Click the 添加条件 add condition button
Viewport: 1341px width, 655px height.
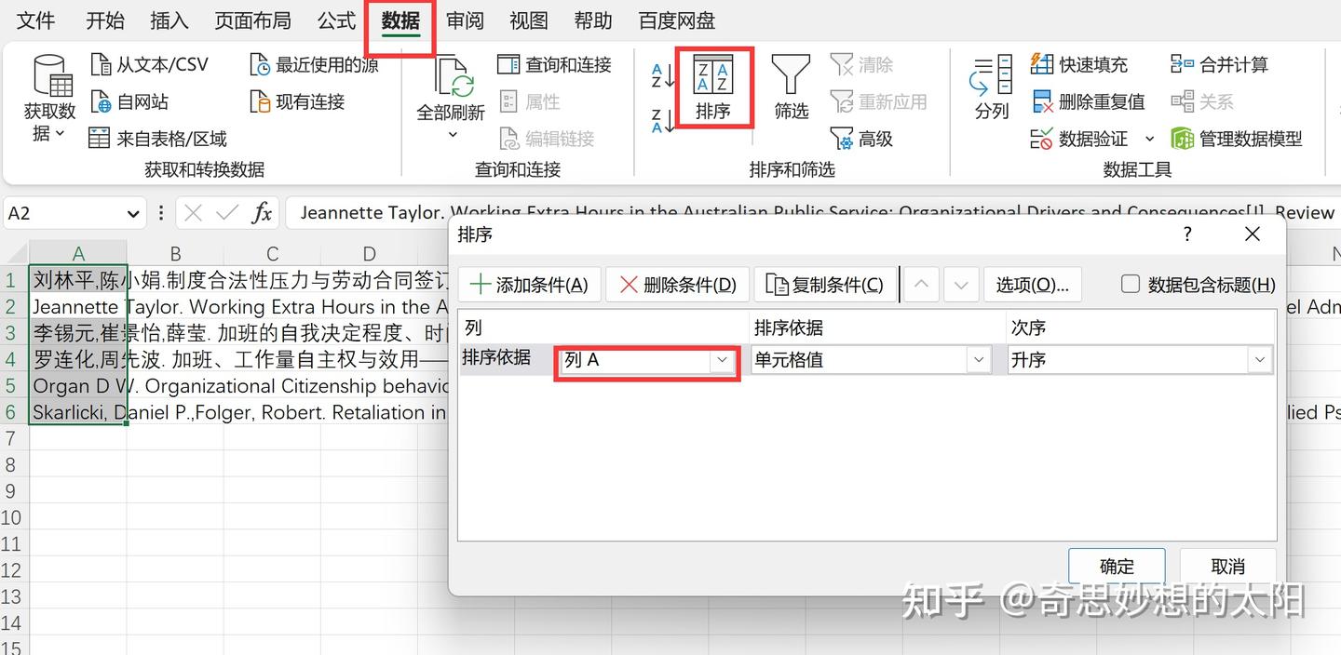pos(529,284)
